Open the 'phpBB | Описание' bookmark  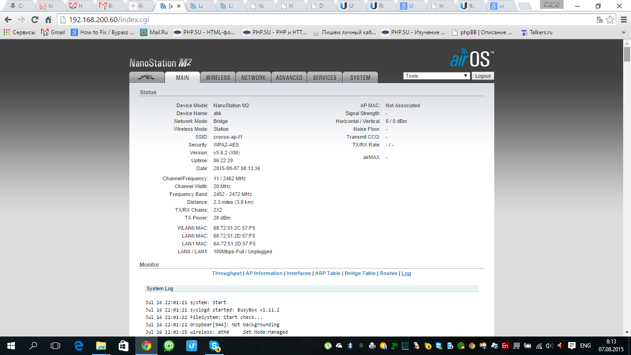(x=482, y=32)
